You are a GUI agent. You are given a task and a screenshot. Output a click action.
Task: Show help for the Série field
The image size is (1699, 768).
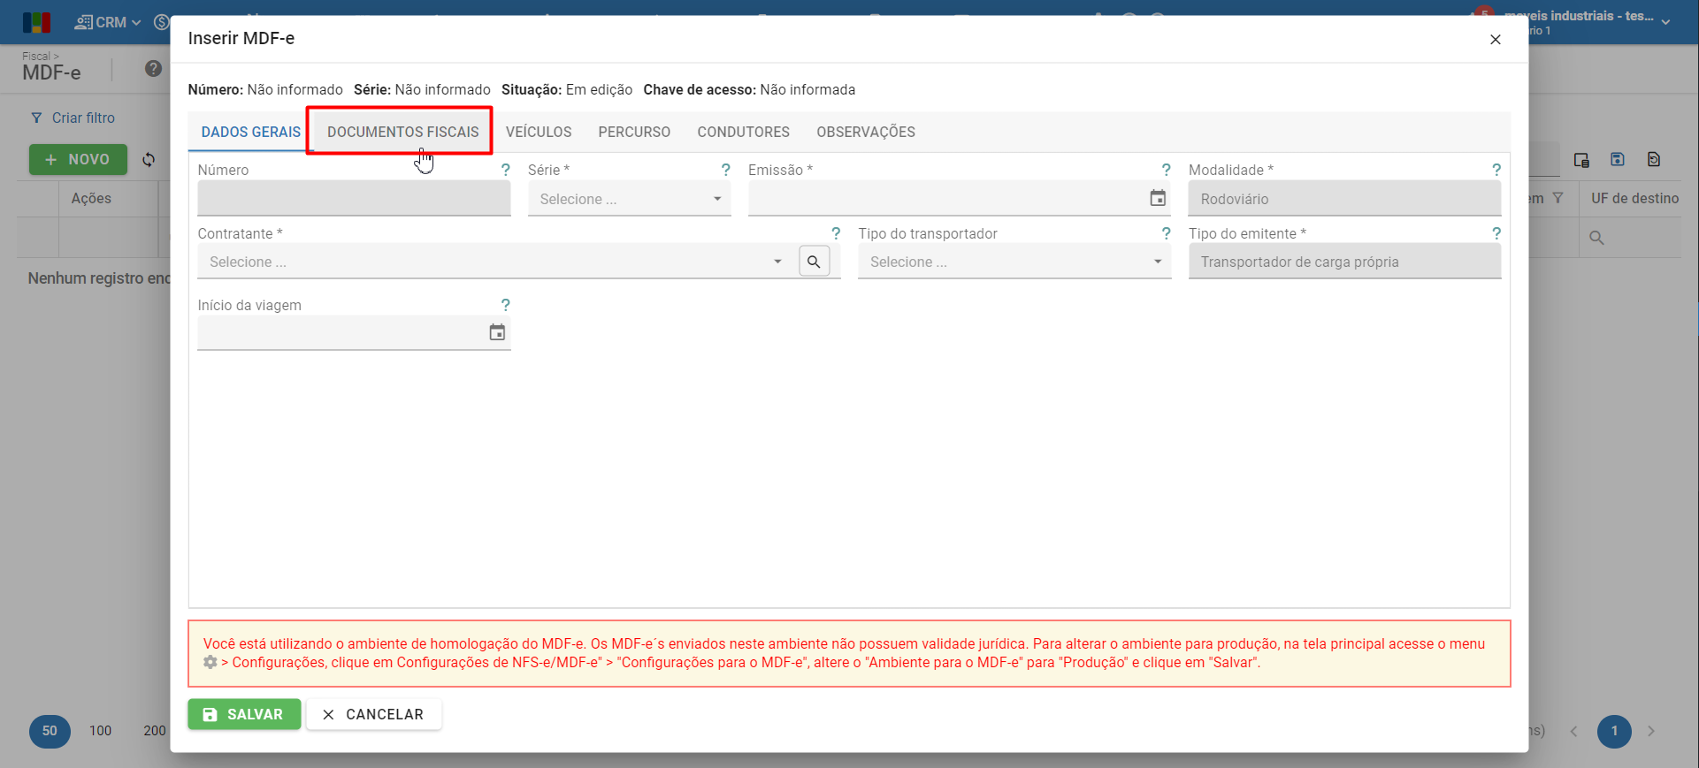pos(726,170)
